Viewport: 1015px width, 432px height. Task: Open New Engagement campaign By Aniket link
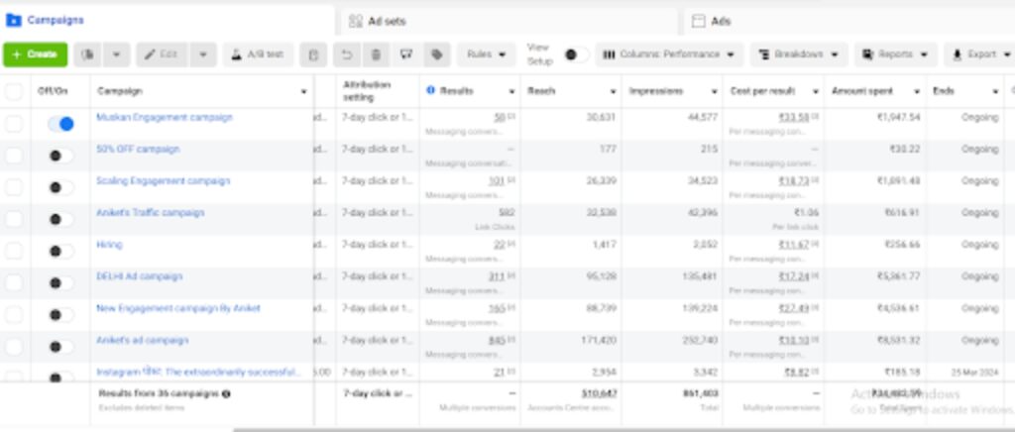point(178,308)
